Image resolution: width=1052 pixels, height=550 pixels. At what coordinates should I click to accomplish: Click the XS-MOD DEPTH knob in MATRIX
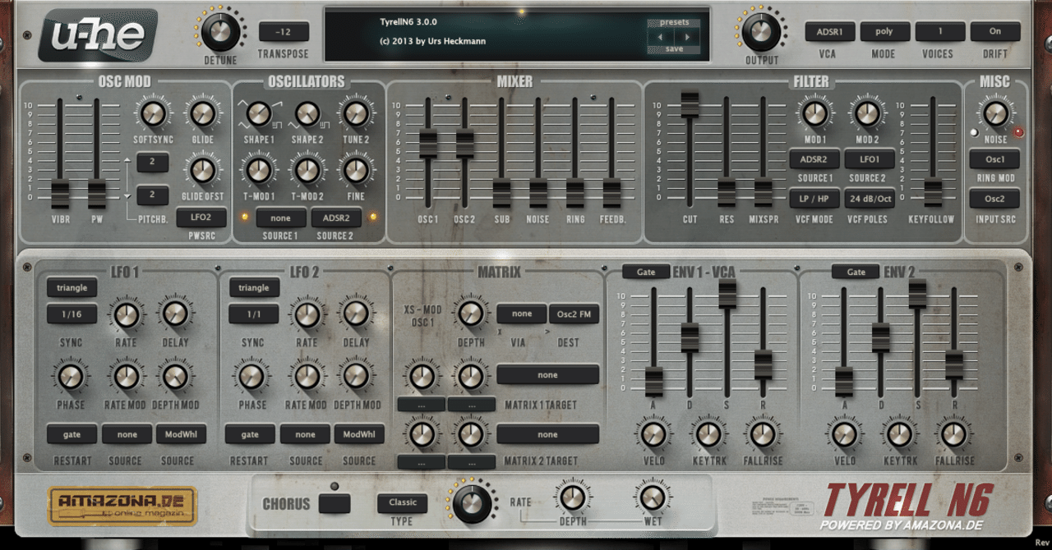pyautogui.click(x=470, y=314)
